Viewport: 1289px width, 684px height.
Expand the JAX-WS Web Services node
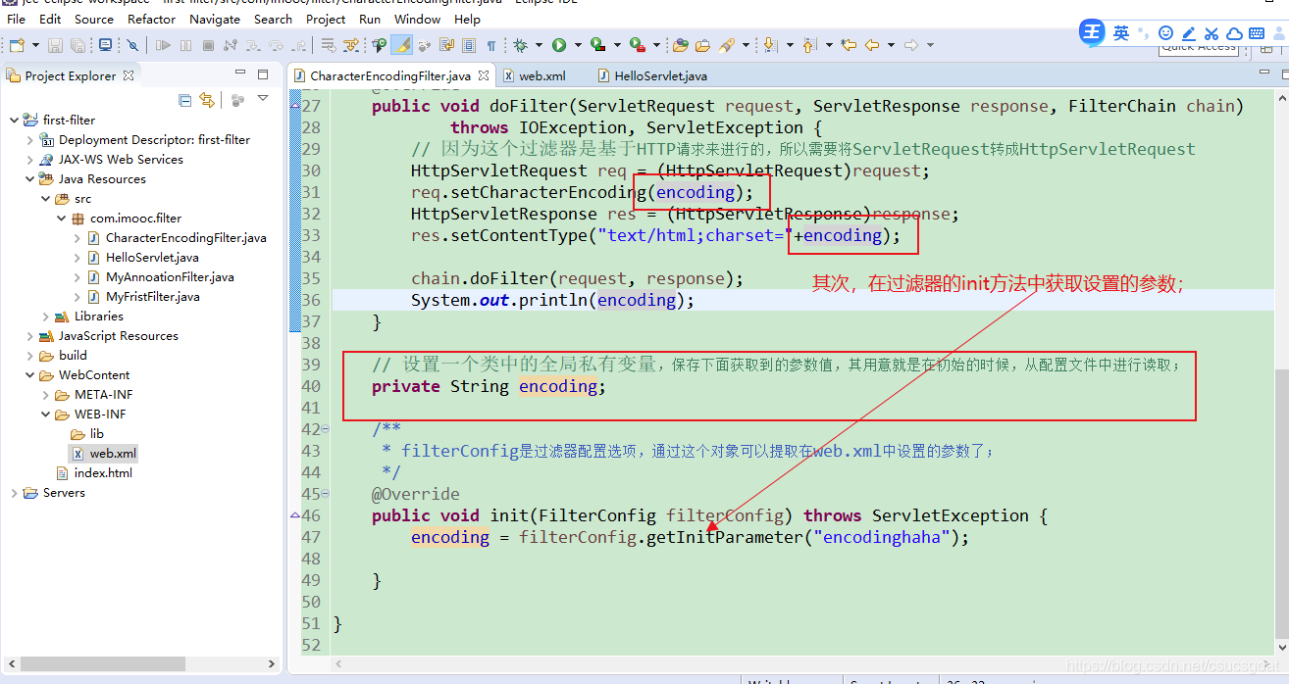tap(30, 159)
